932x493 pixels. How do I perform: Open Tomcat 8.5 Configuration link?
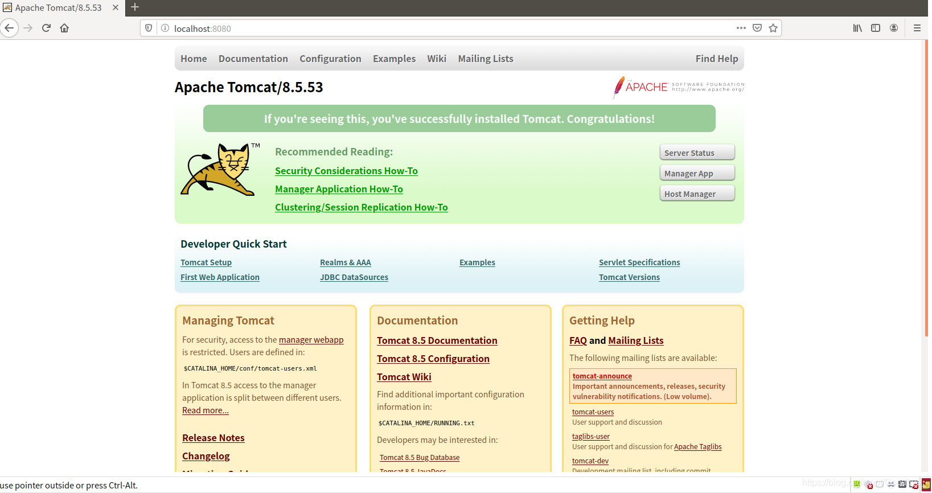[x=433, y=359]
